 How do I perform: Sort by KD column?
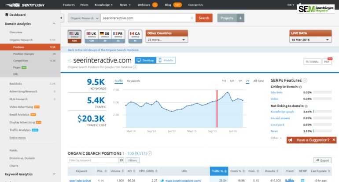[x=131, y=171]
